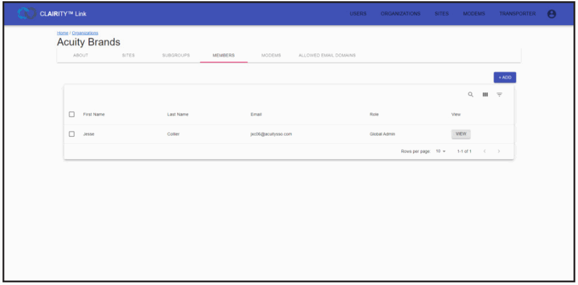Image resolution: width=578 pixels, height=285 pixels.
Task: Open the ORGANIZATIONS navbar item
Action: point(400,14)
